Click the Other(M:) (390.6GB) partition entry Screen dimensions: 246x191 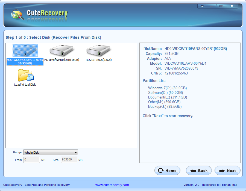[x=164, y=102]
